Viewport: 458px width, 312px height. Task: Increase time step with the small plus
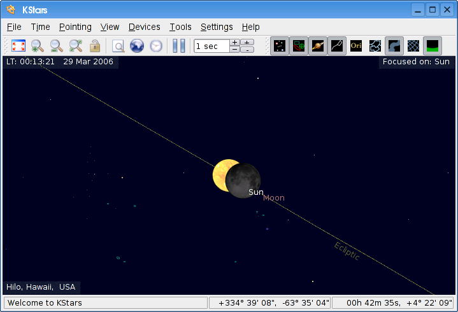pyautogui.click(x=234, y=43)
